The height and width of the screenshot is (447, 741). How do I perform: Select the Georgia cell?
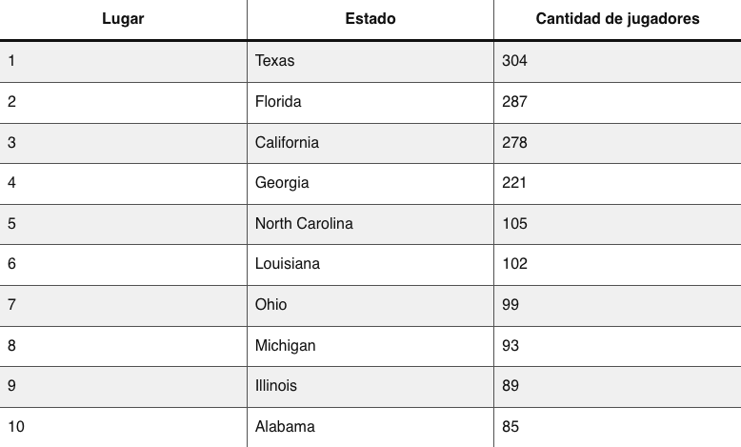point(370,184)
